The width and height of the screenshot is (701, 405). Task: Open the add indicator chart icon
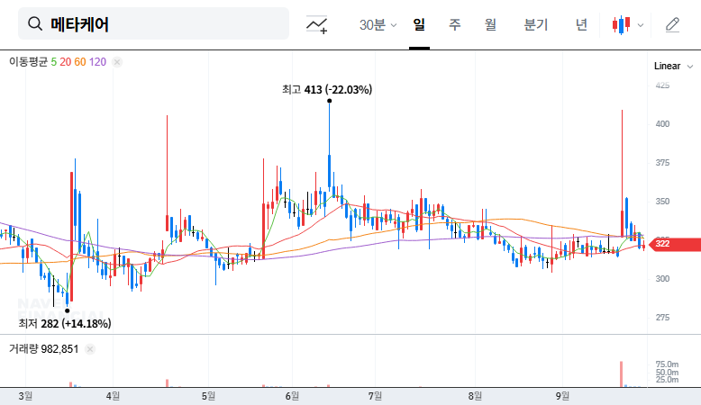coord(317,24)
